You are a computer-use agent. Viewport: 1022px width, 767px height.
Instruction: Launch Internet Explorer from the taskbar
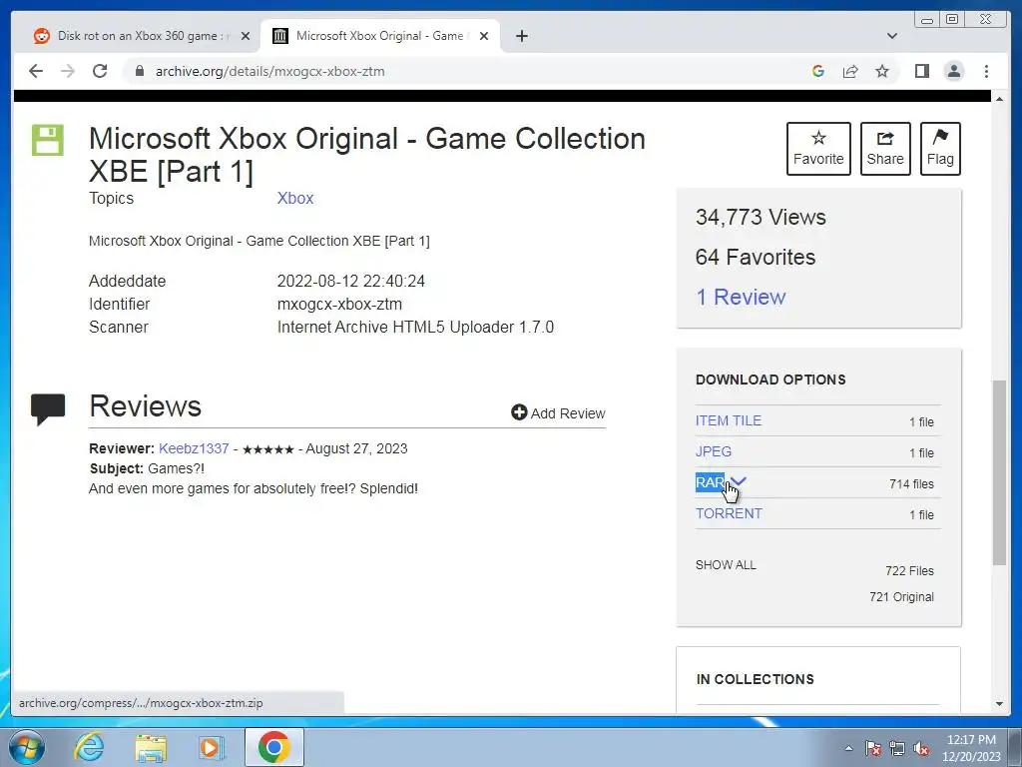click(89, 747)
